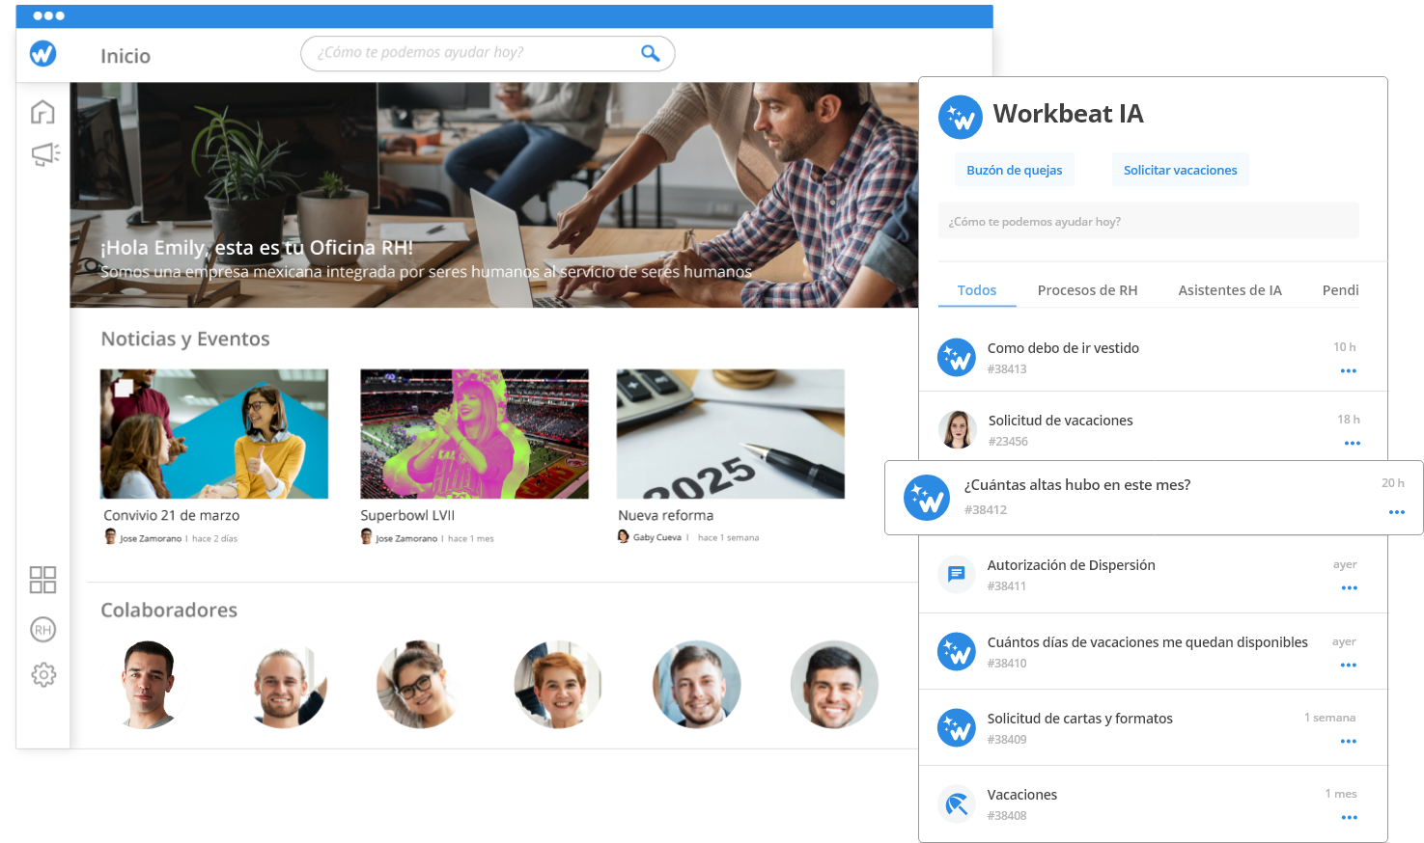The height and width of the screenshot is (843, 1424).
Task: Open the first collaborator avatar
Action: (147, 684)
